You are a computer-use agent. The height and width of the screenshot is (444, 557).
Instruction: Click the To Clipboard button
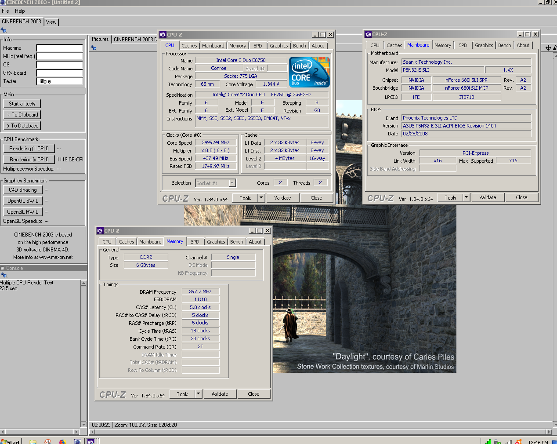[x=22, y=115]
